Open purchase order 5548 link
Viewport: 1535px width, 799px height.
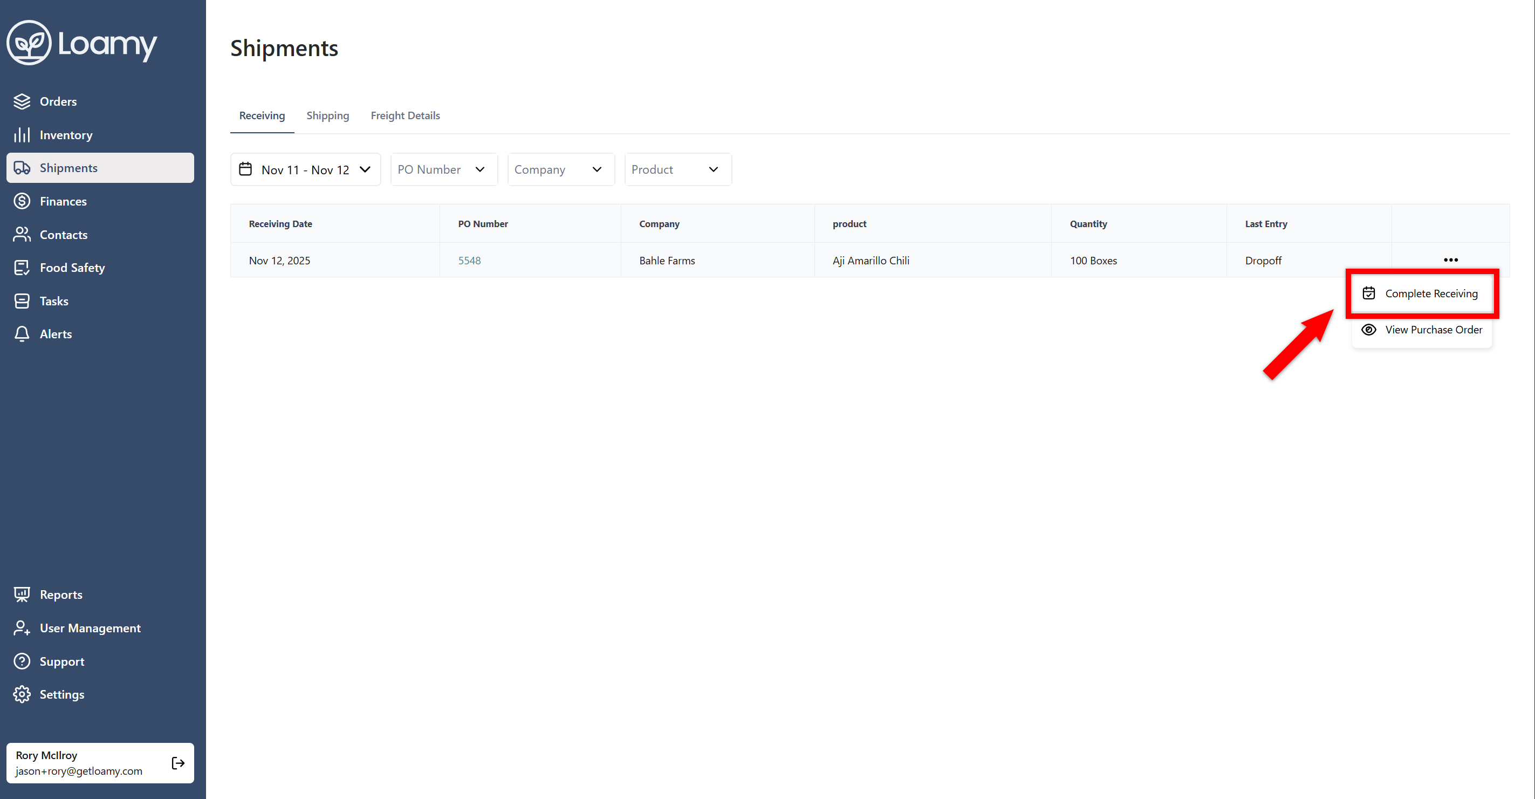(469, 260)
